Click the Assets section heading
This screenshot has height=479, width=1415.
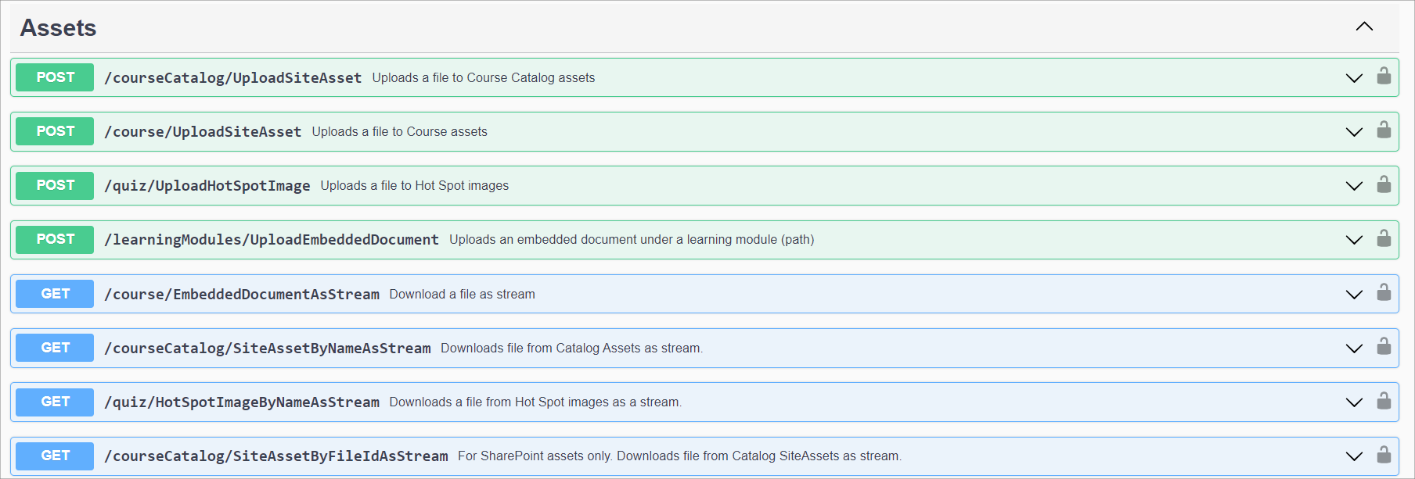tap(59, 28)
